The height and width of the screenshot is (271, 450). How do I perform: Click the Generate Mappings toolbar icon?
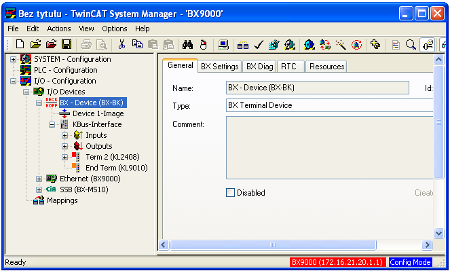click(x=243, y=45)
